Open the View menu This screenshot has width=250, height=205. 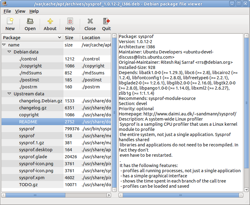click(x=20, y=11)
